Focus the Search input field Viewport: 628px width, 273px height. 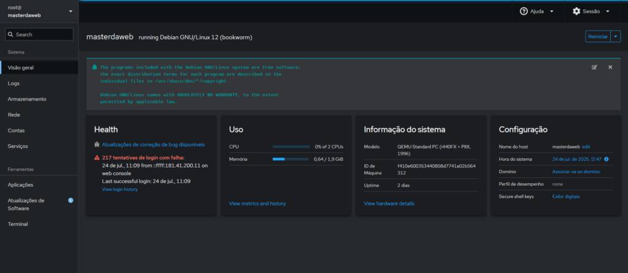(39, 34)
